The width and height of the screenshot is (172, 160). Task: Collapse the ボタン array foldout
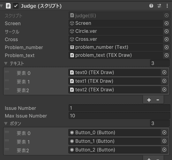pyautogui.click(x=6, y=124)
